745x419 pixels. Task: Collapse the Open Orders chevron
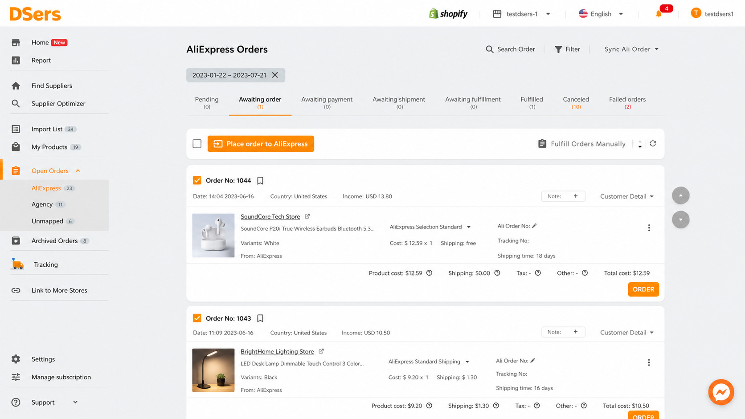click(x=78, y=171)
